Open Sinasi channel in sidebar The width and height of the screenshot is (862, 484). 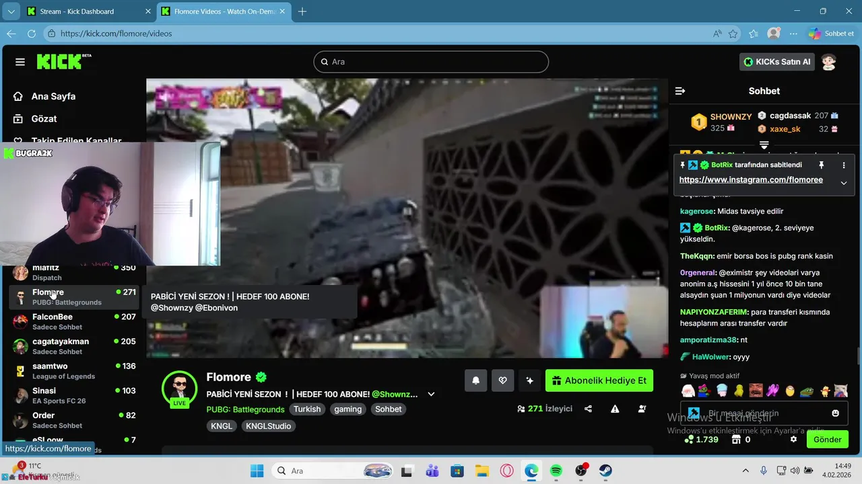[74, 395]
